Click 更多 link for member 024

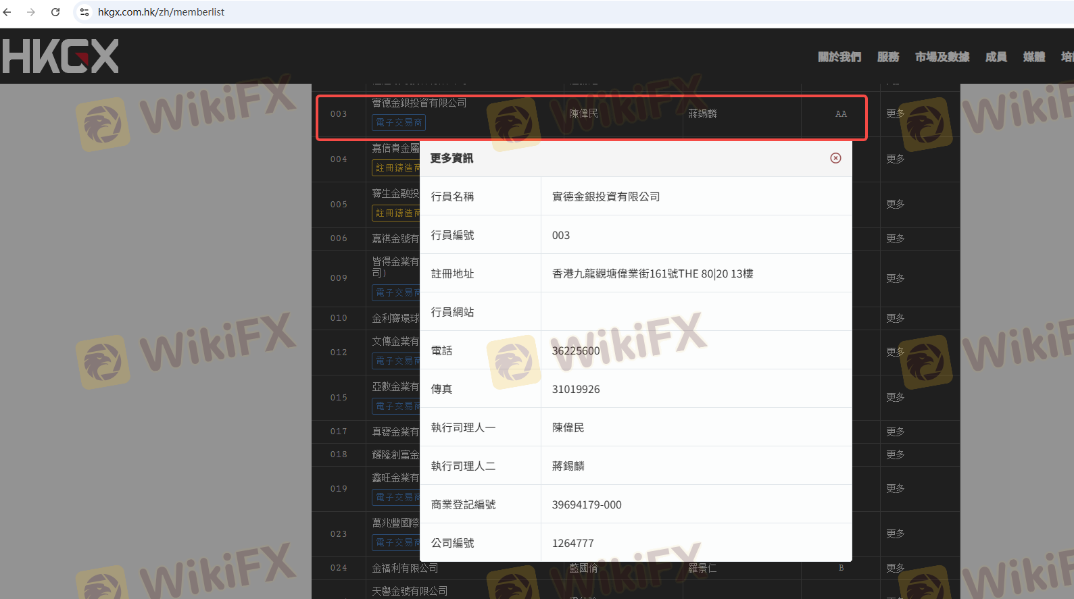tap(895, 568)
